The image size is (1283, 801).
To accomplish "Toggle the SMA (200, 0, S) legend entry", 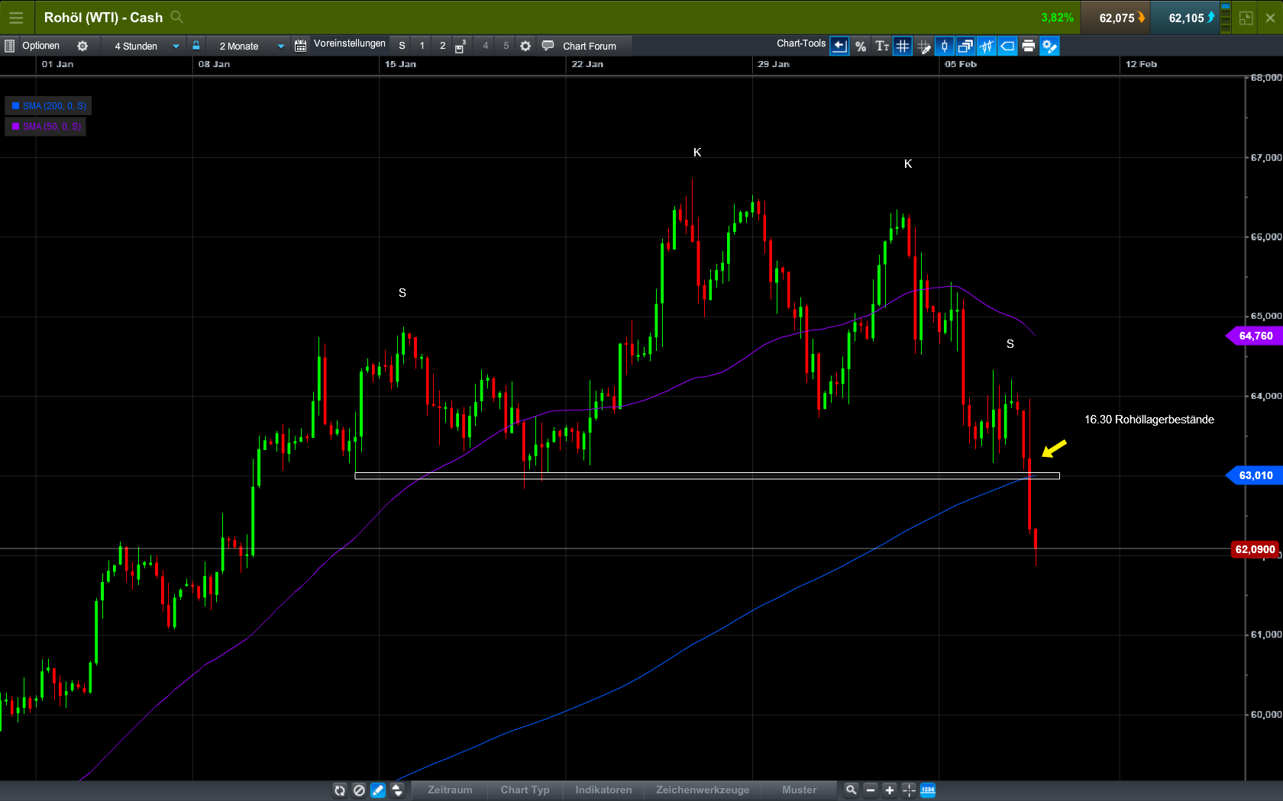I will point(48,106).
